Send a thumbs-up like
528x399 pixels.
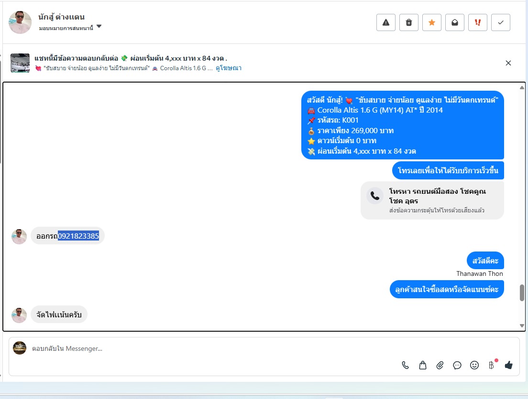pyautogui.click(x=508, y=365)
